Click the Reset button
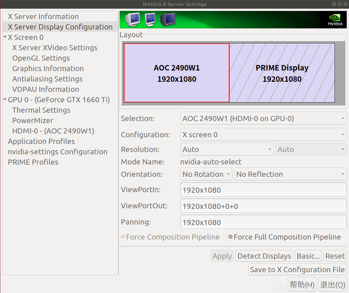Viewport: 349px width, 293px height. coord(335,256)
